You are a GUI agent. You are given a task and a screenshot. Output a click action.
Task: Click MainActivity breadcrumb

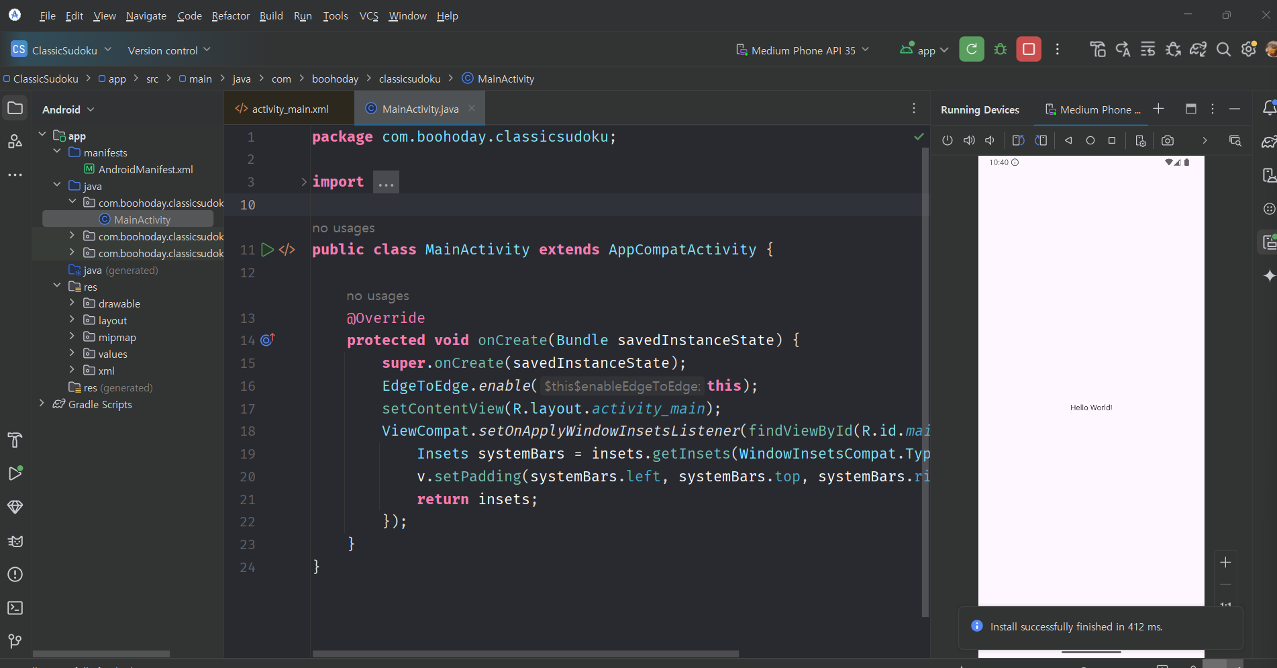click(x=498, y=79)
